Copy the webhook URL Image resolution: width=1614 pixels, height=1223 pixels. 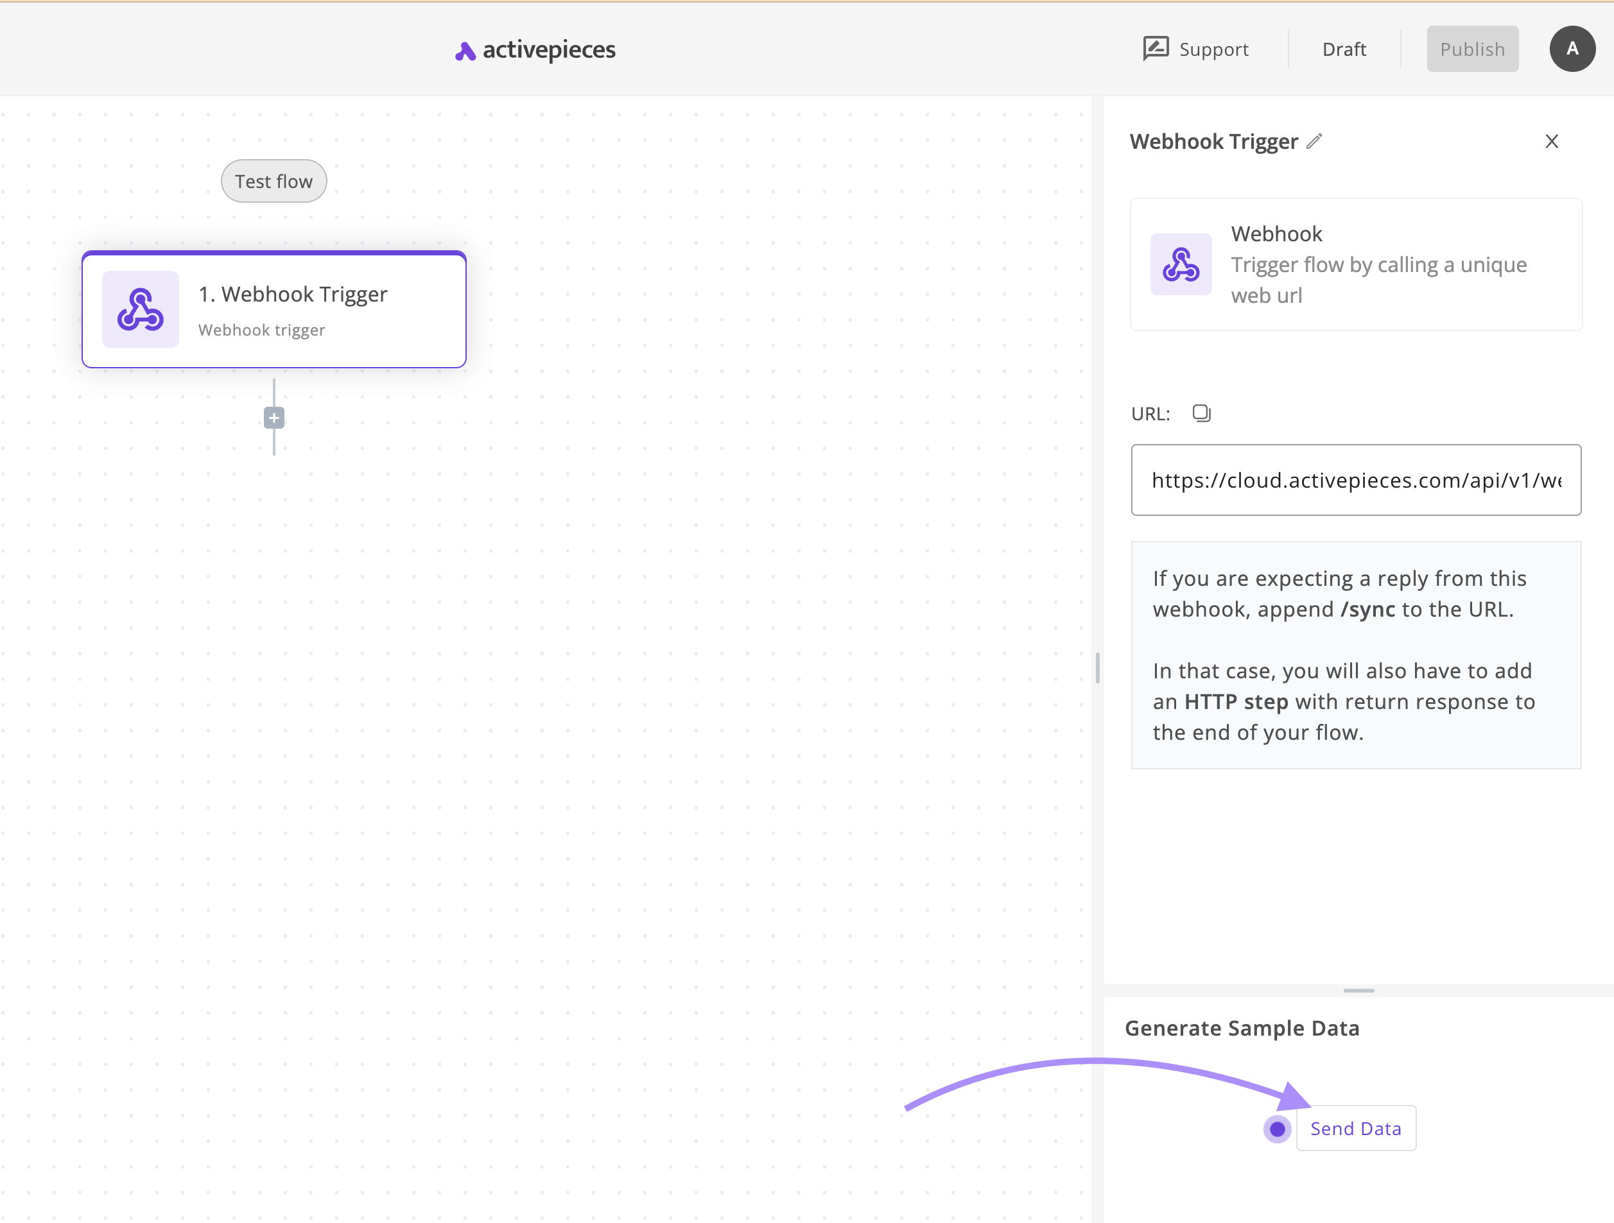1202,413
